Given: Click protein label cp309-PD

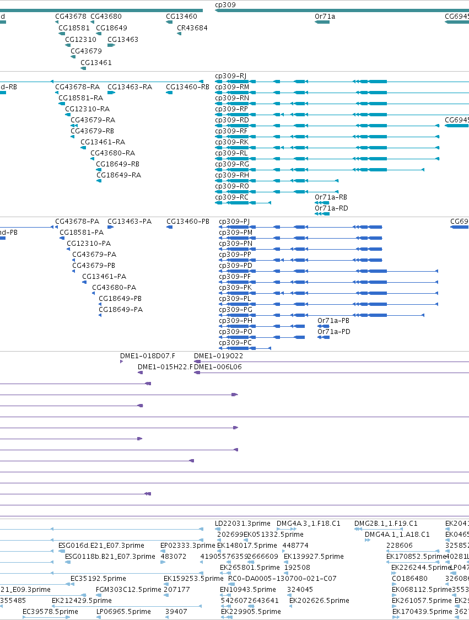Looking at the screenshot, I should [235, 266].
